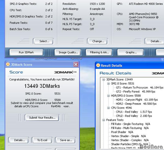Select Fill Rate - Single-Texturing row
Screen dimensions: 164x150
[131, 124]
